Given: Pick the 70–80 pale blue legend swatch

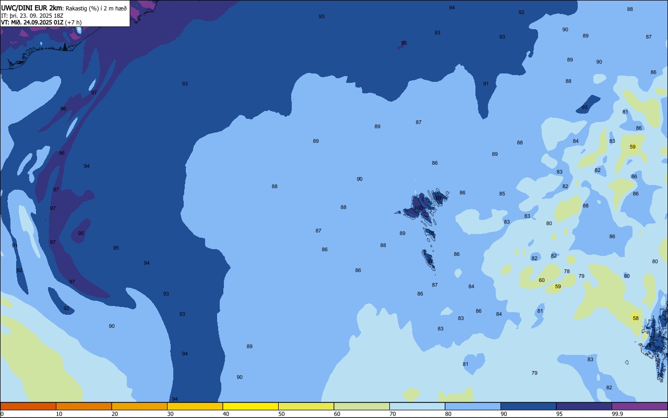Looking at the screenshot, I should [417, 406].
